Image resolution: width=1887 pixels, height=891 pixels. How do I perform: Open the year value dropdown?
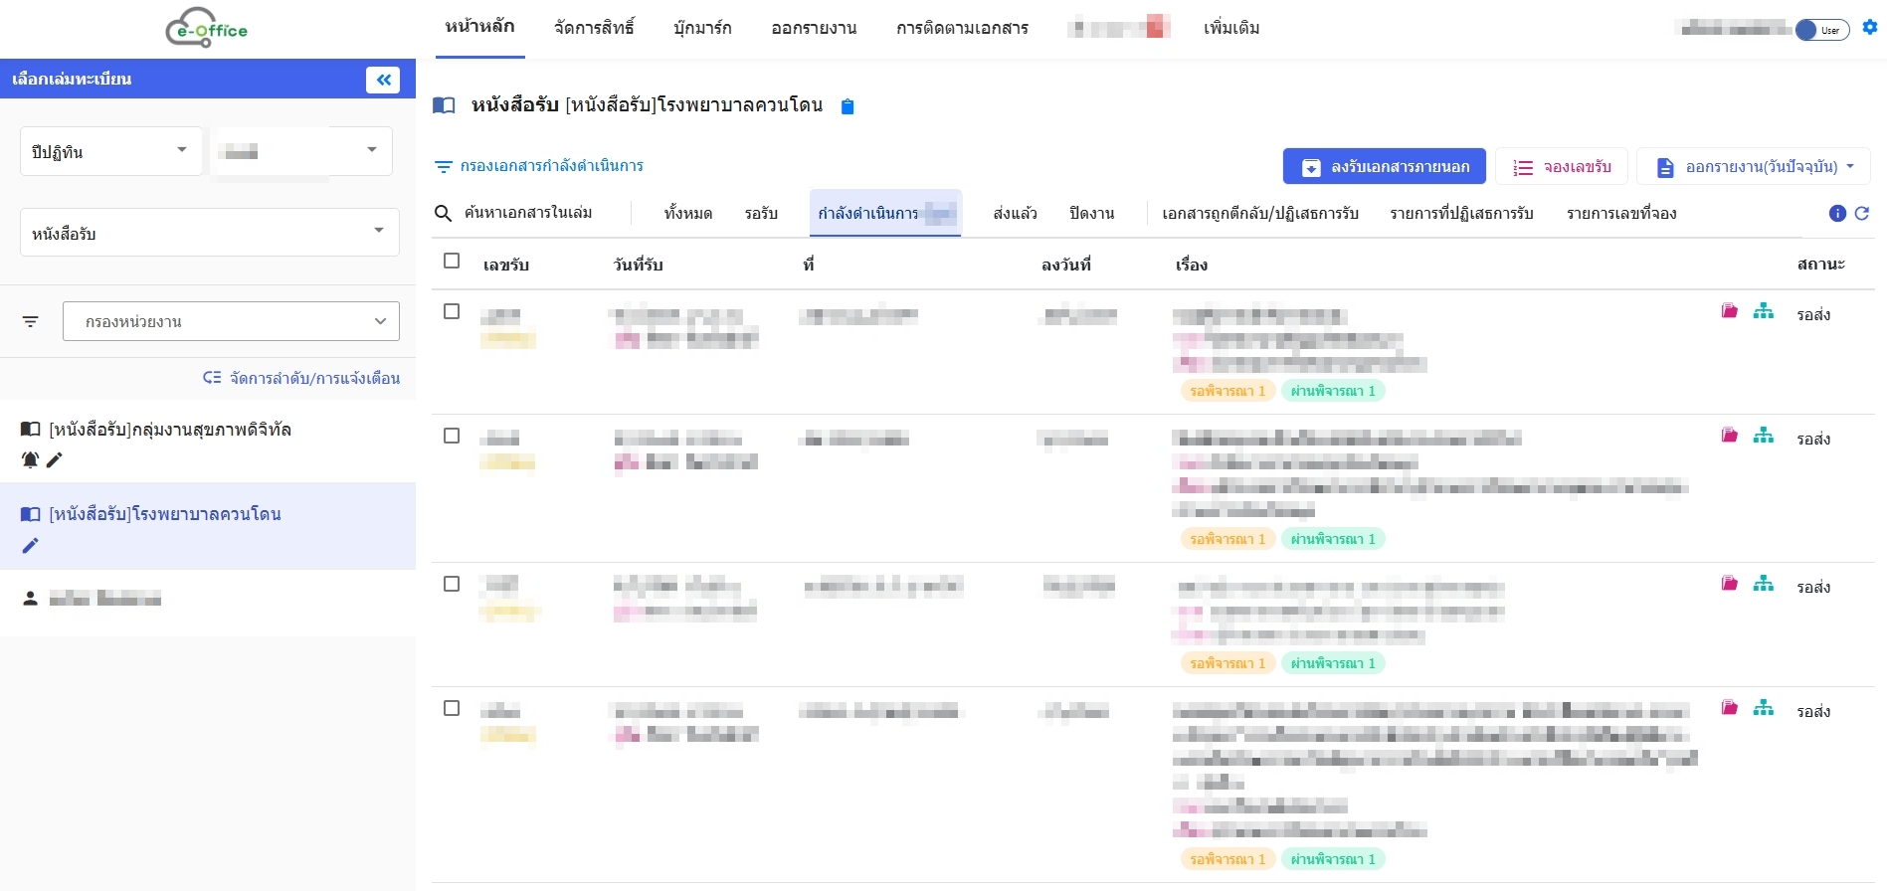click(301, 151)
